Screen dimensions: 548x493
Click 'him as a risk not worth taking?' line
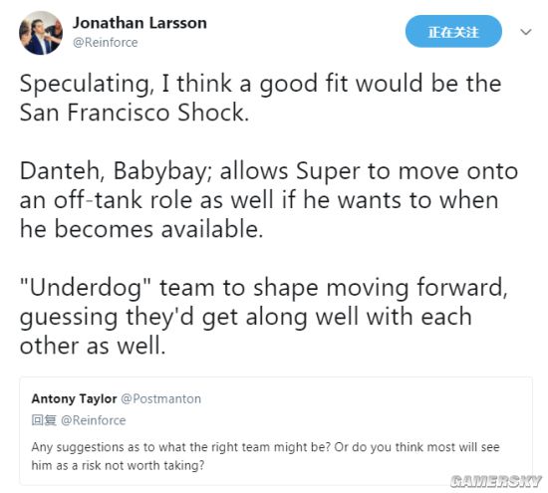(x=118, y=465)
